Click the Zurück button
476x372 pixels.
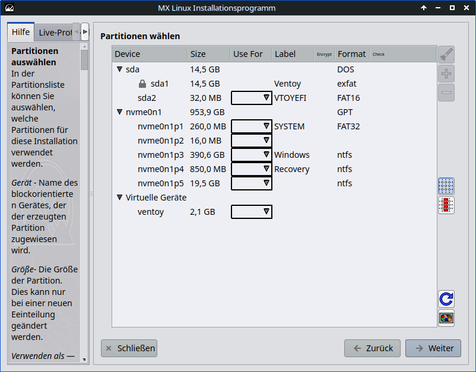372,348
